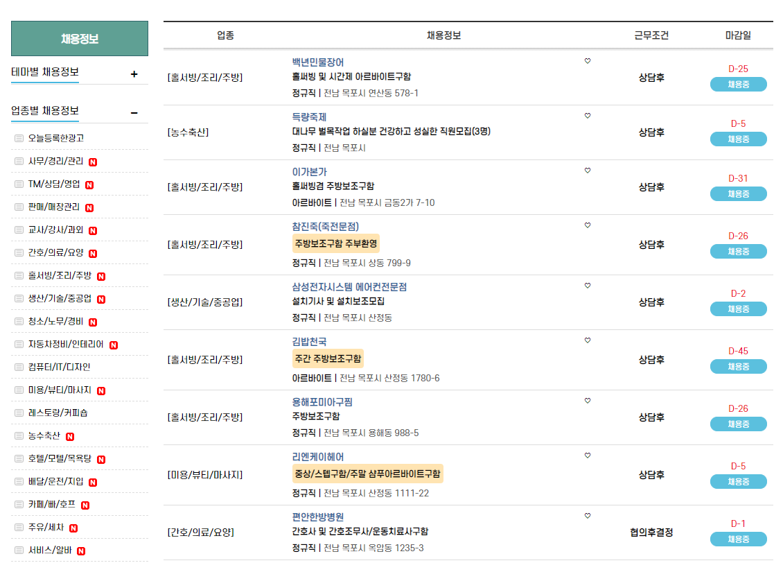The image size is (783, 563).
Task: Like the 삼성전자시스템 에어컨전문점 job heart
Action: click(x=588, y=286)
